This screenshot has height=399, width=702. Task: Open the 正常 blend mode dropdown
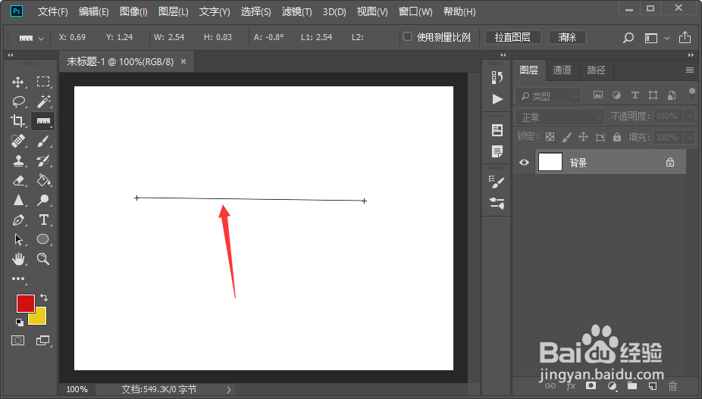pos(559,117)
